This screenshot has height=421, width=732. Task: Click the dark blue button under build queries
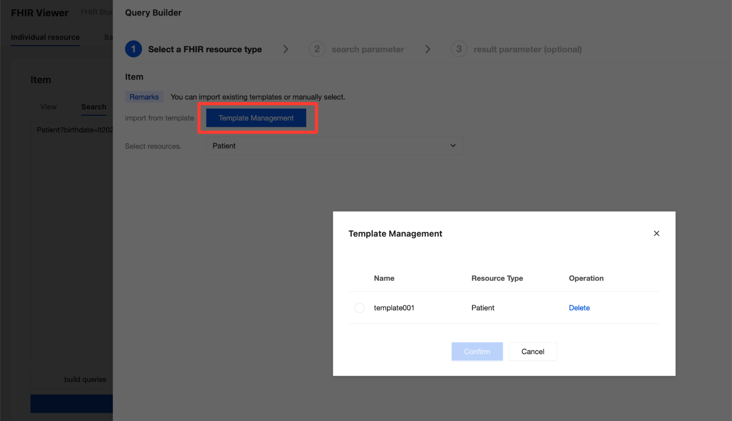(72, 404)
